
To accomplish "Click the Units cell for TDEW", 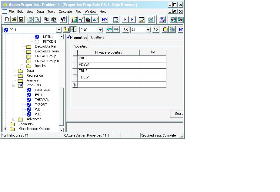I will coord(153,78).
